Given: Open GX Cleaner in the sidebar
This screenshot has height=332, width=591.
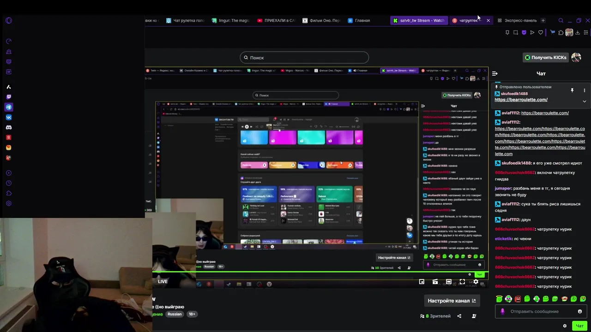Looking at the screenshot, I should pos(9,52).
